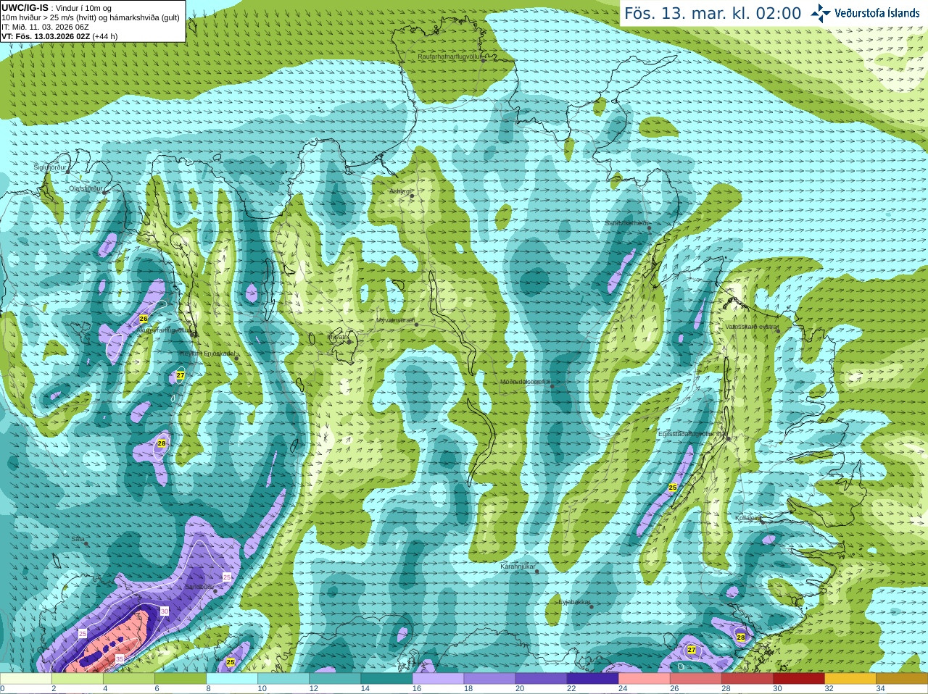The height and width of the screenshot is (694, 928).
Task: Click the 14–16 m/s dark teal legend swatch
Action: coord(386,679)
